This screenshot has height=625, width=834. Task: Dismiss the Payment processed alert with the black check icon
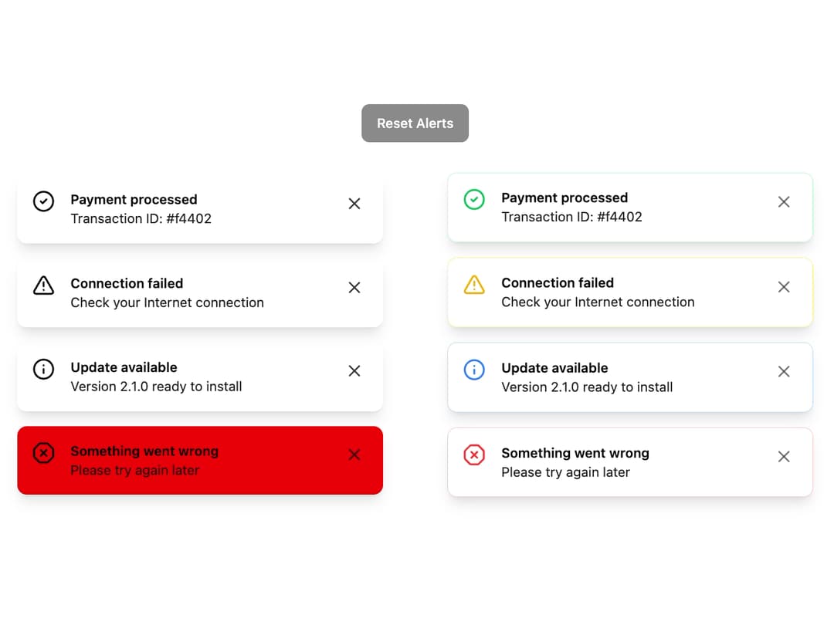point(354,204)
